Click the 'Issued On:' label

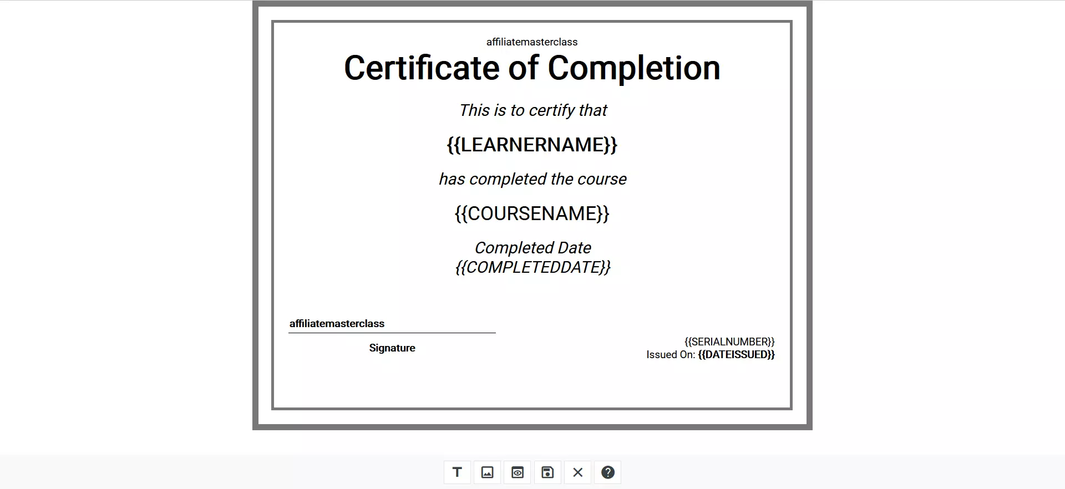[x=671, y=355]
